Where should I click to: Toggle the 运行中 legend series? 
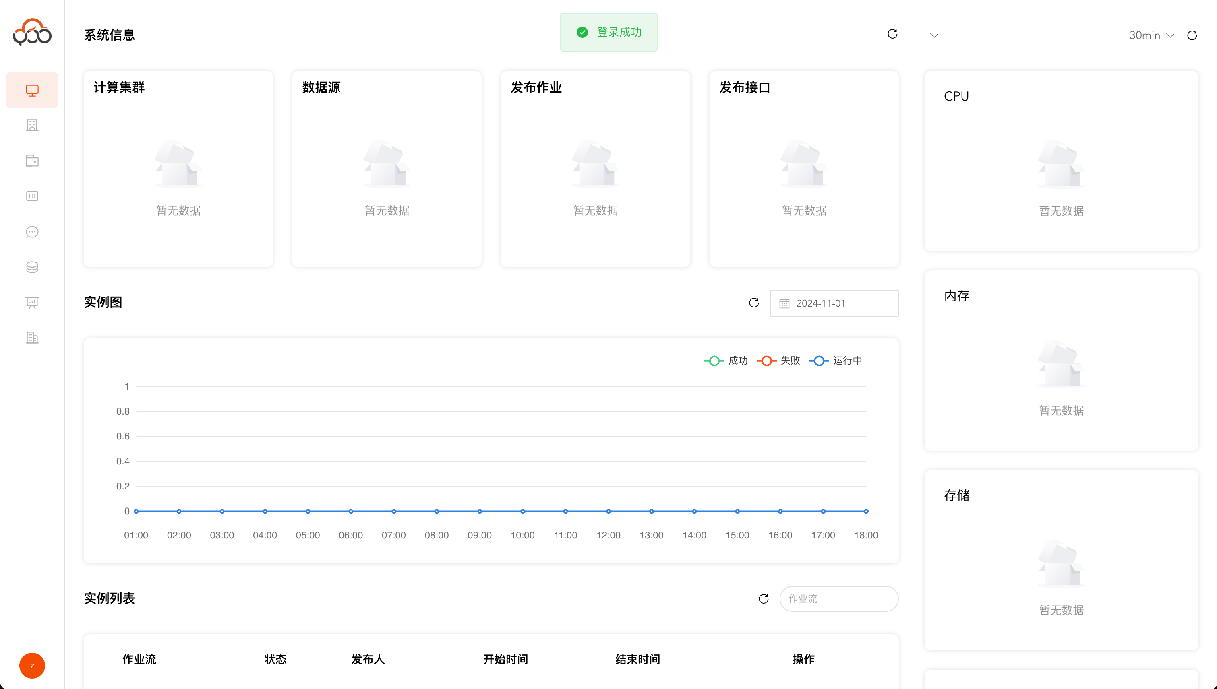click(x=835, y=361)
